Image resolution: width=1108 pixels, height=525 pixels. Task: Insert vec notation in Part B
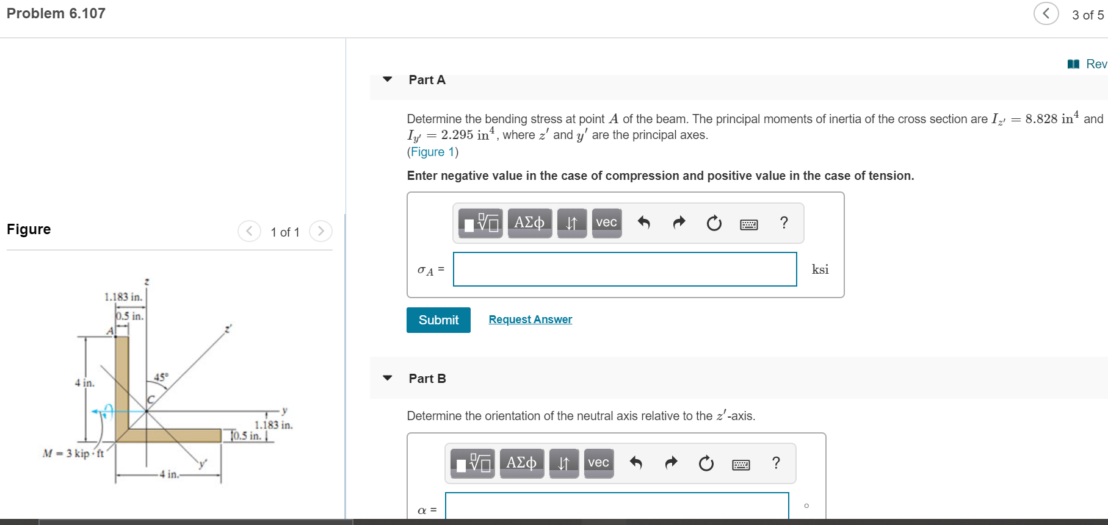(x=598, y=463)
